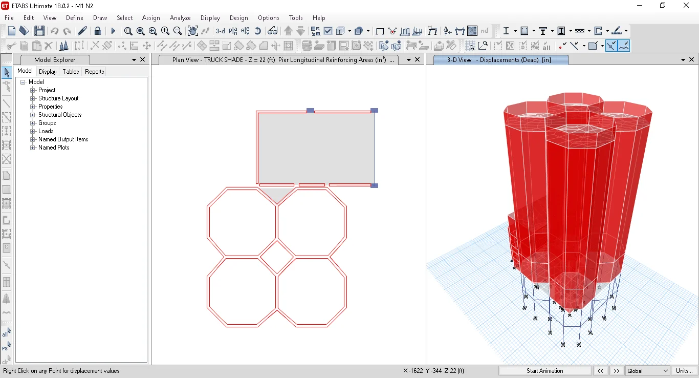Expand the Groups tree node
The width and height of the screenshot is (699, 378).
click(x=33, y=123)
